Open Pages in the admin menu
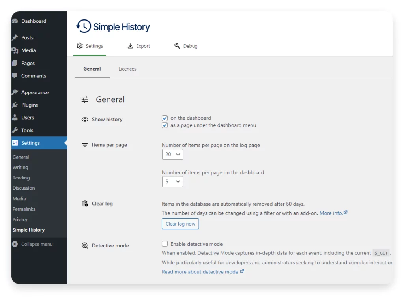This screenshot has width=404, height=299. coord(39,63)
